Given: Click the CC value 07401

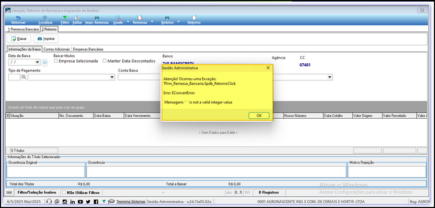Looking at the screenshot, I should click(x=305, y=65).
